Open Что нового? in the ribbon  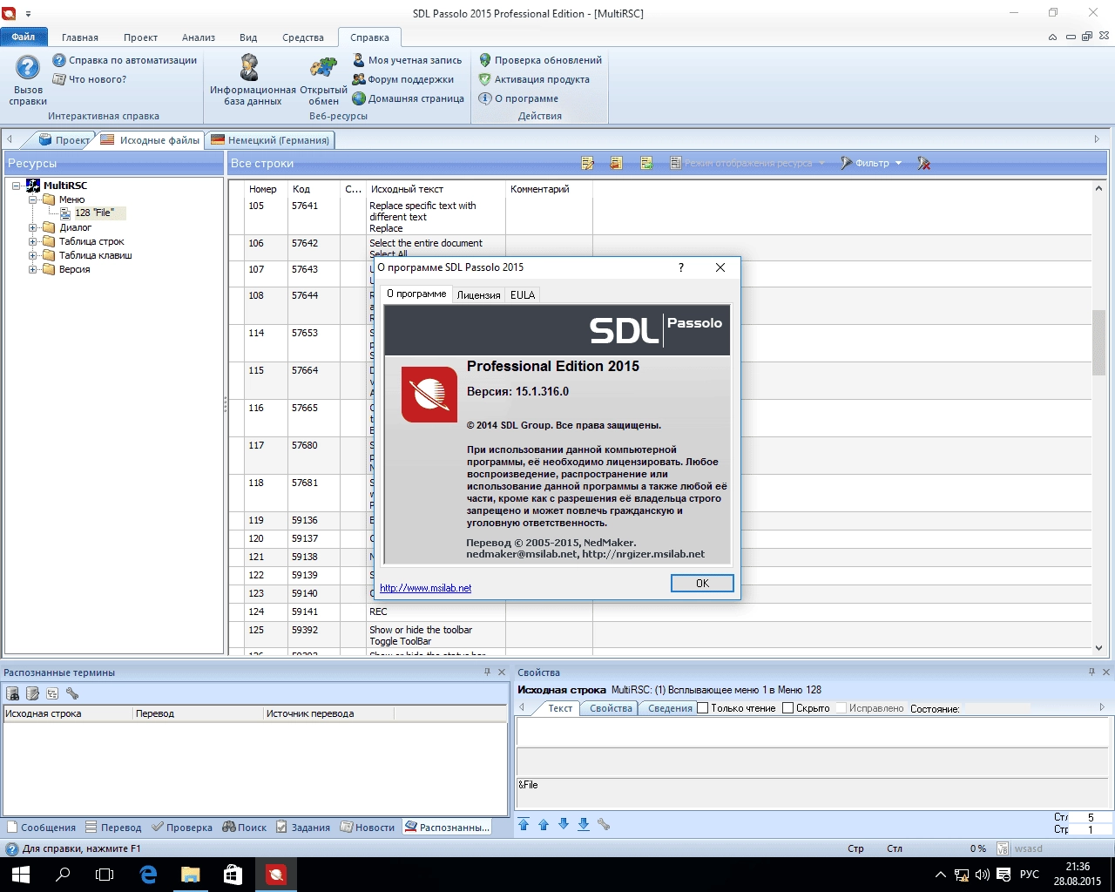click(x=90, y=79)
